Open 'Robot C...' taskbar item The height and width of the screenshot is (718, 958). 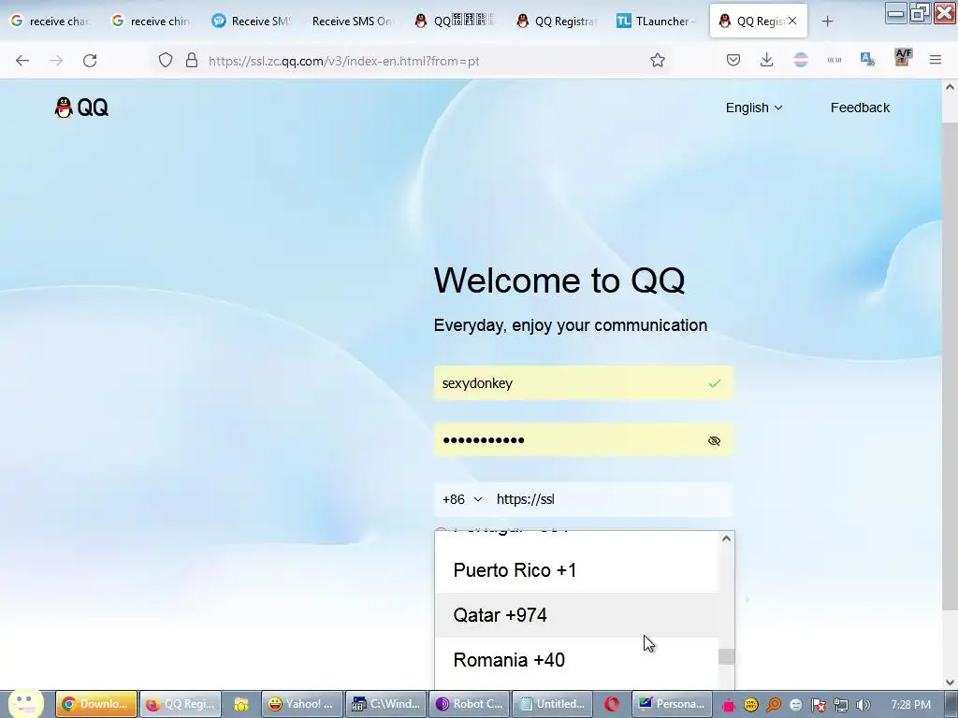pyautogui.click(x=470, y=704)
